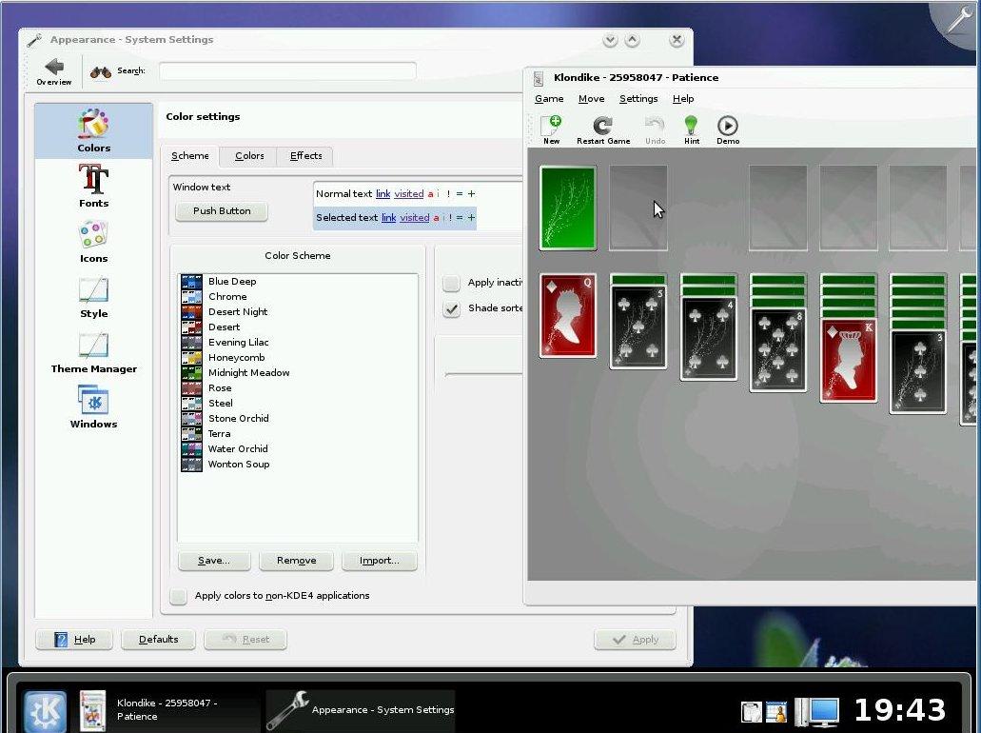Click into the Search input field
The height and width of the screenshot is (733, 981).
287,71
